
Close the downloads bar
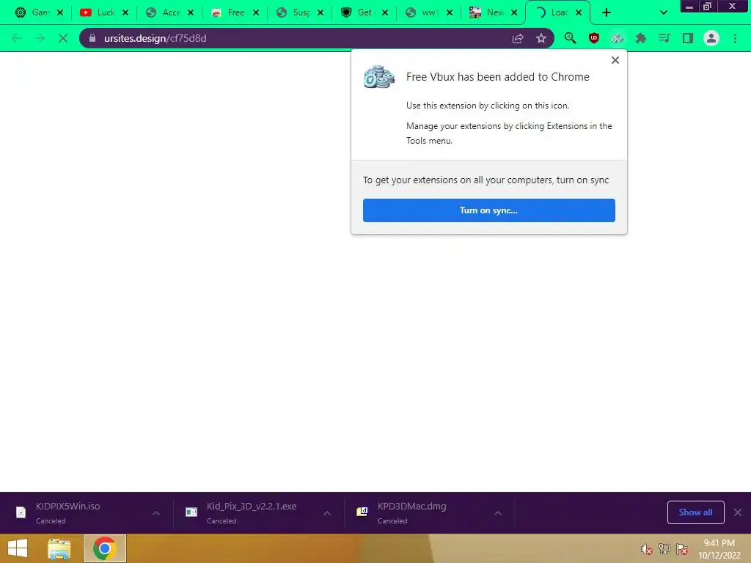click(738, 512)
